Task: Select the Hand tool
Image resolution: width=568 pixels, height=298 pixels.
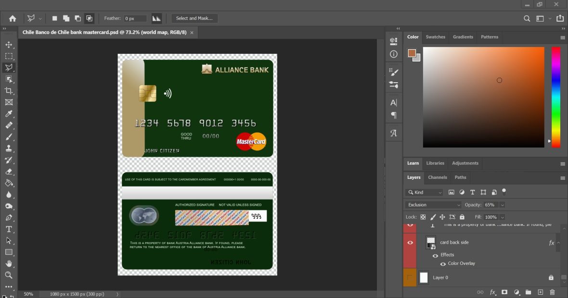Action: (9, 264)
